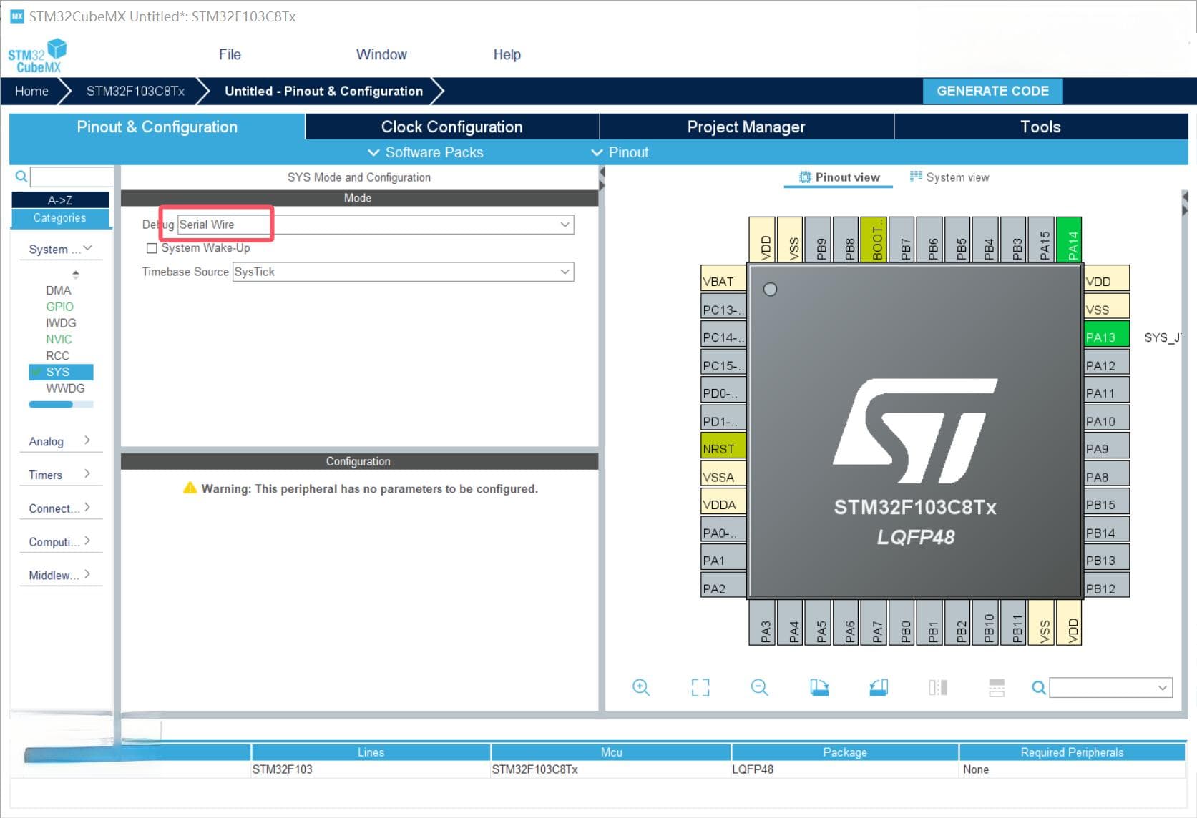
Task: Click the Untitled - Pinout & Configuration breadcrumb
Action: (x=323, y=91)
